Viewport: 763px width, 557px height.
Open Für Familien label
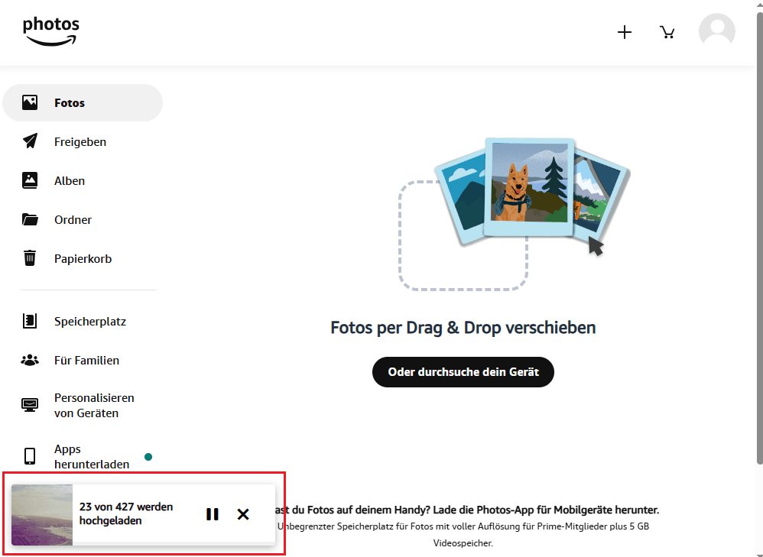[x=86, y=361]
